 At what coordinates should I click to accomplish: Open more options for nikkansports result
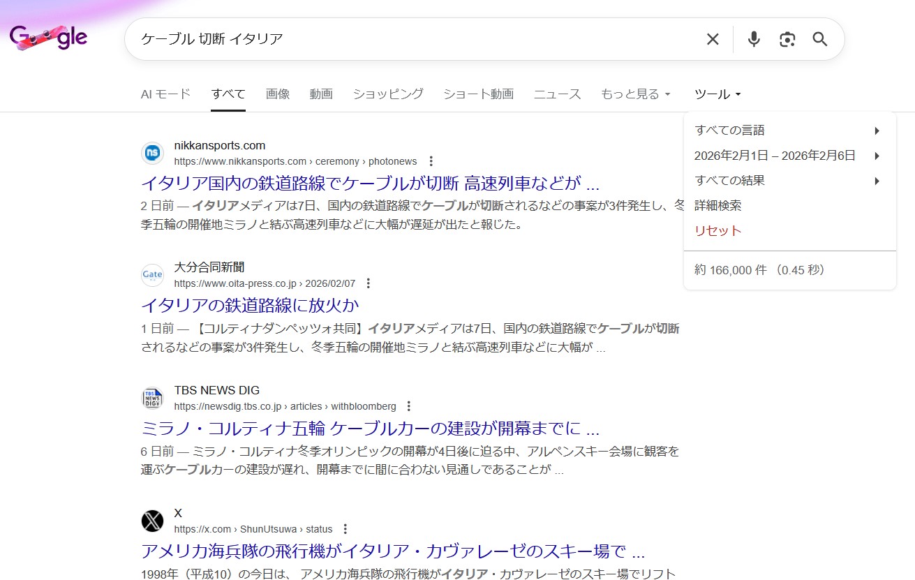tap(431, 161)
